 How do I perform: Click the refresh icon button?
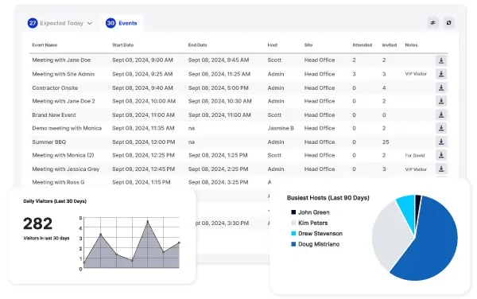click(x=448, y=23)
